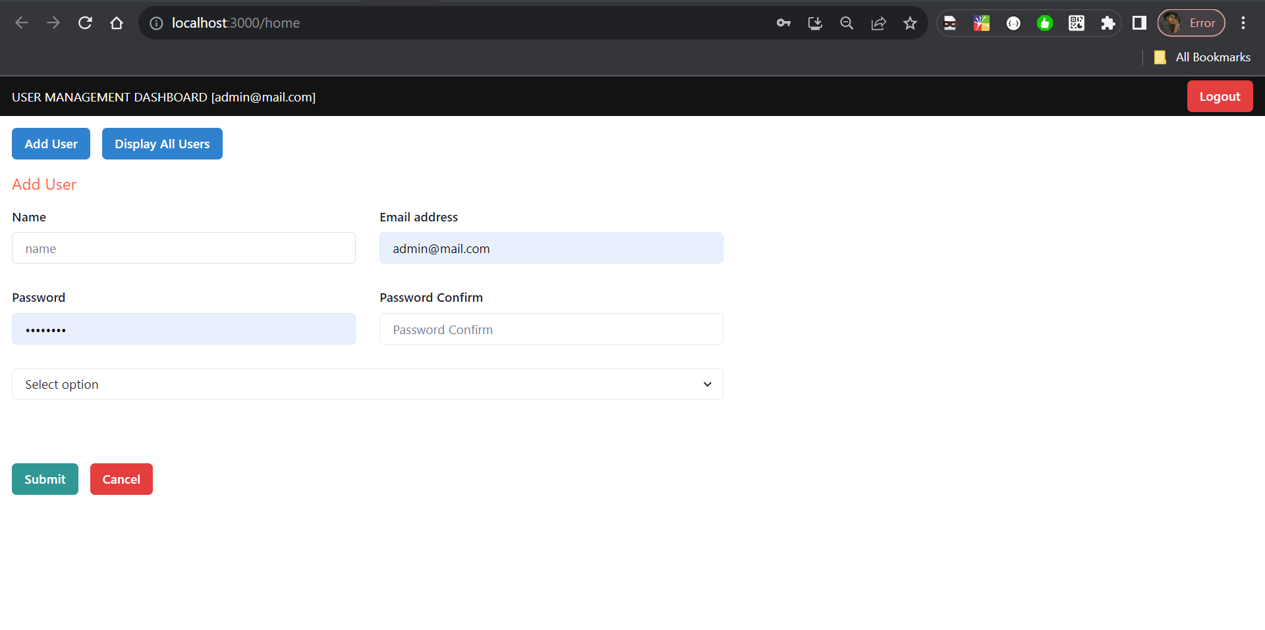The image size is (1265, 630).
Task: Open the All Bookmarks folder
Action: [x=1202, y=57]
